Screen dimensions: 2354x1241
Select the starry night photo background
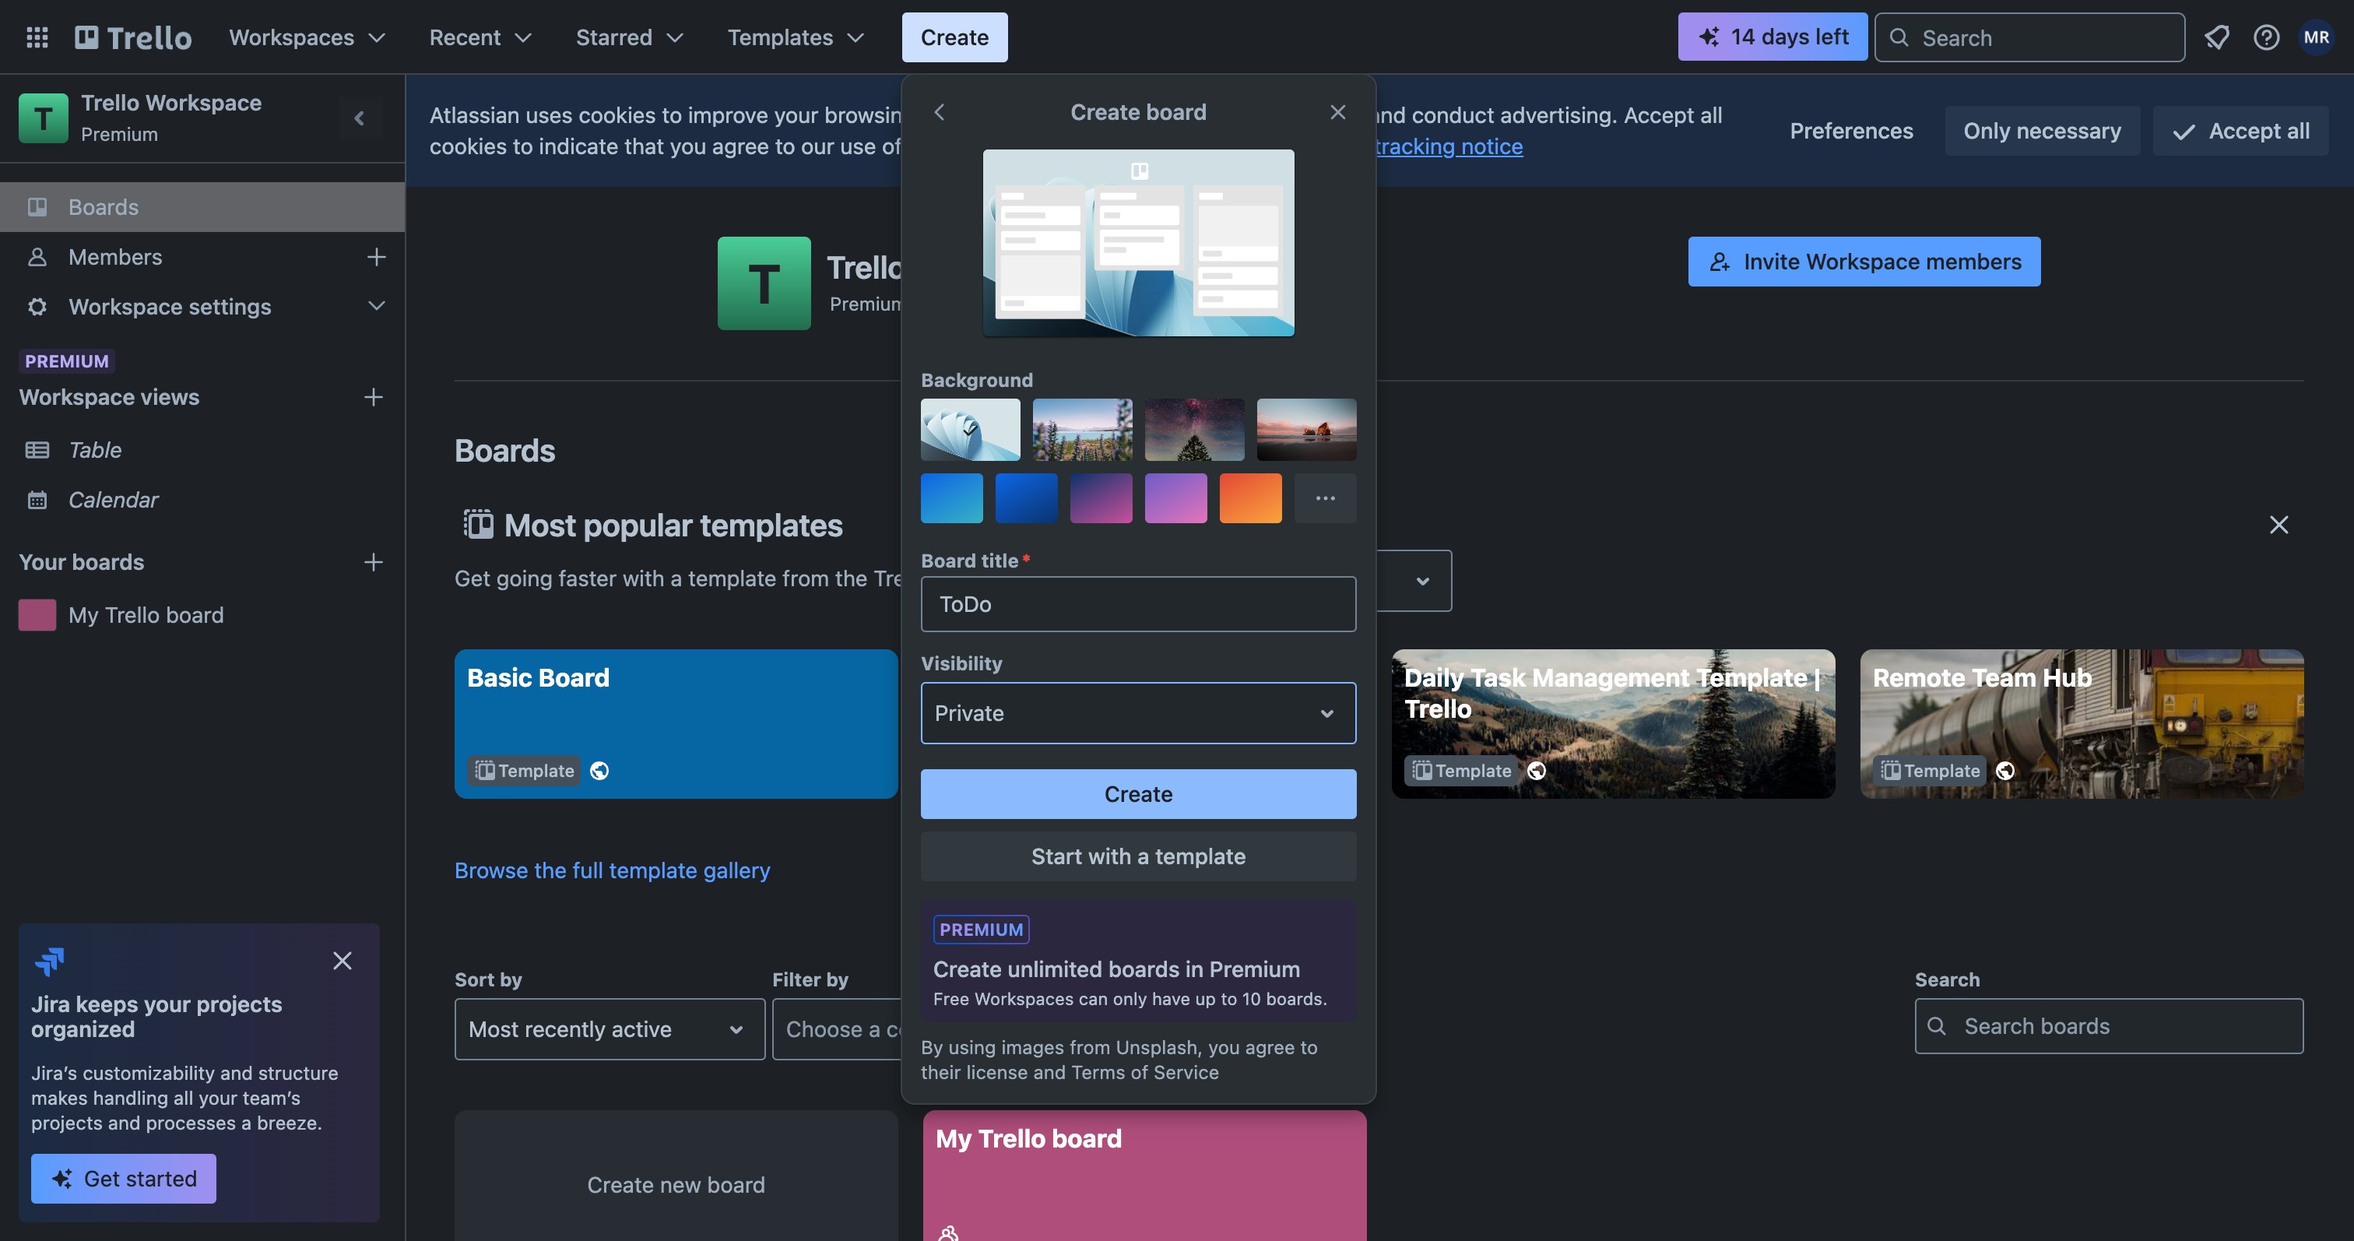point(1194,430)
